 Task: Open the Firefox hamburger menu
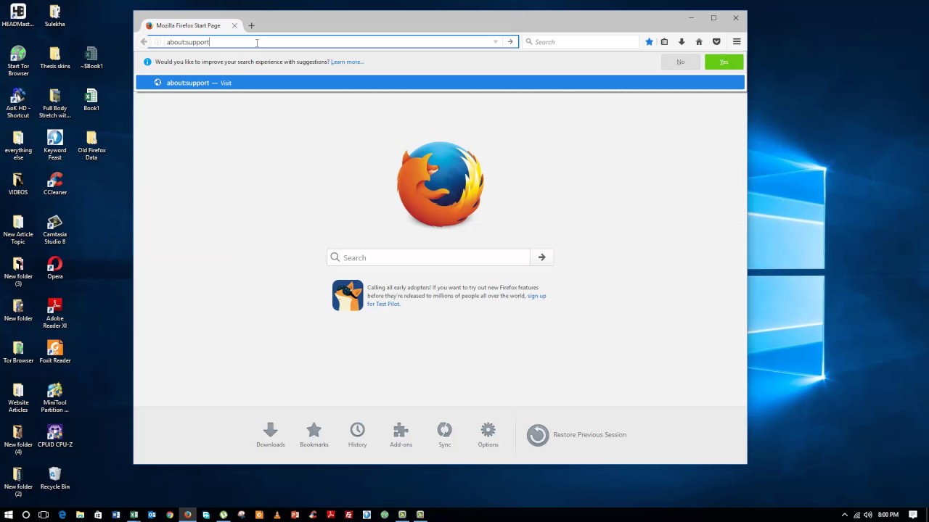coord(737,42)
